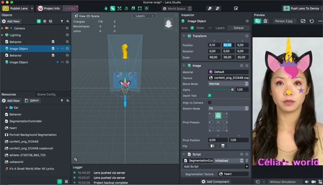Select the rotate tool in top toolbar
Viewport: 323px width, 185px height.
[126, 9]
